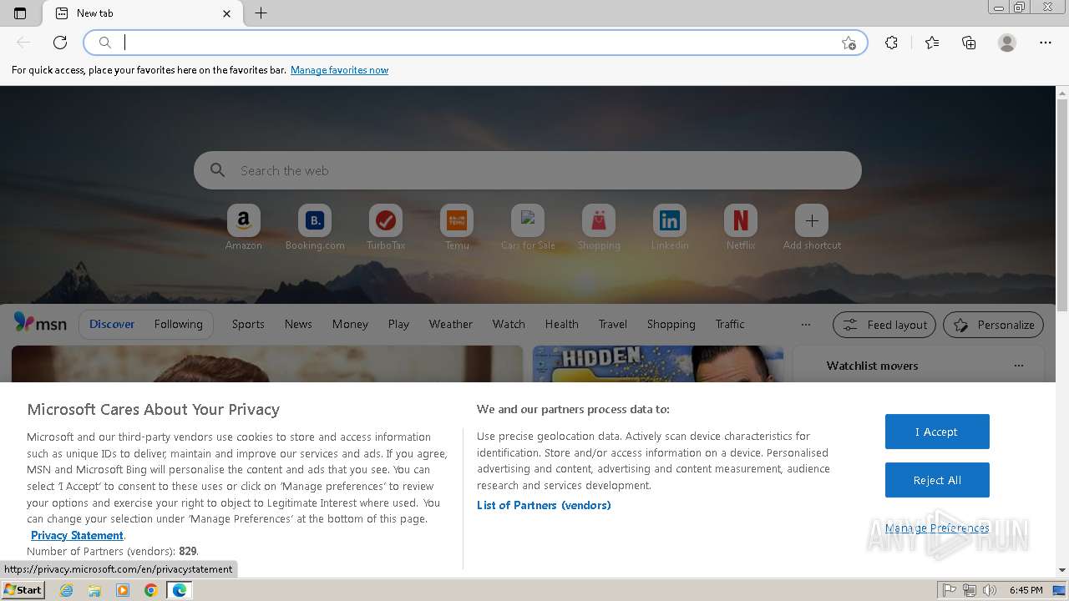Open List of Partners (vendors) link

point(544,505)
